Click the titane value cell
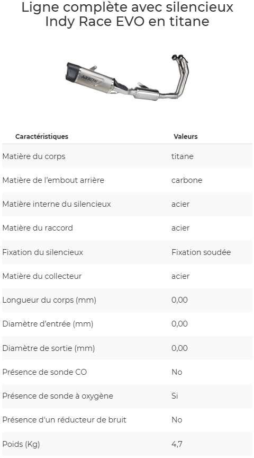The width and height of the screenshot is (254, 458). tap(182, 156)
